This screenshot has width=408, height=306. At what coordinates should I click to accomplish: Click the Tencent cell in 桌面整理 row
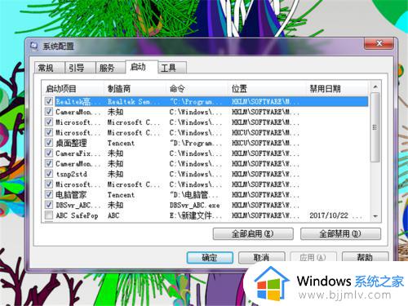(x=121, y=143)
